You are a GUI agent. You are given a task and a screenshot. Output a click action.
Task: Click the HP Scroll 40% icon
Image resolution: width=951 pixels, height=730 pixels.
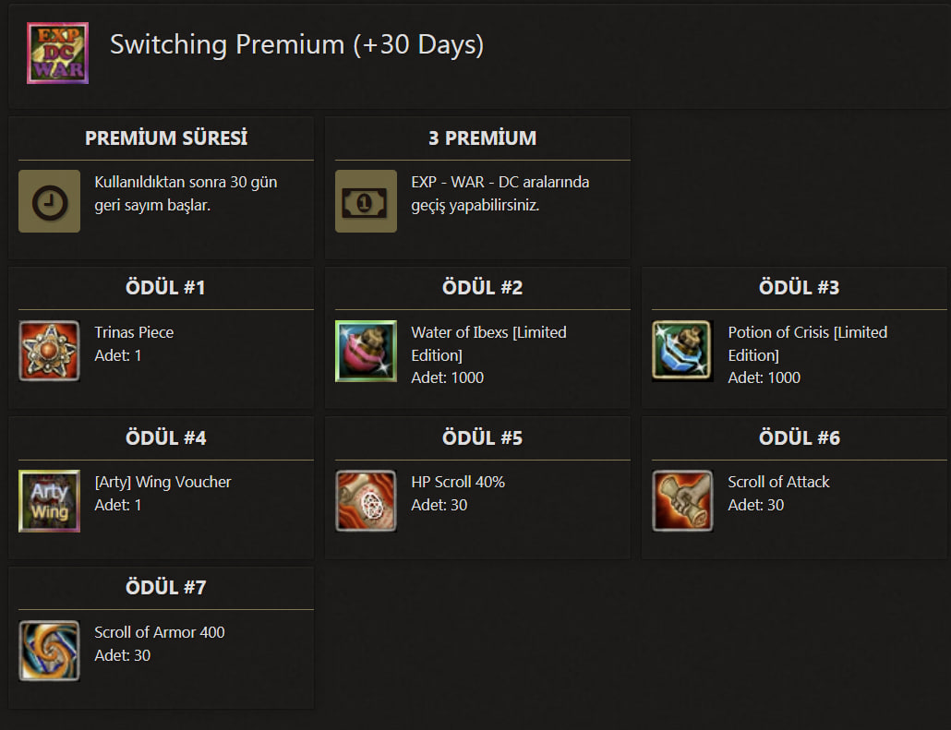(x=366, y=501)
